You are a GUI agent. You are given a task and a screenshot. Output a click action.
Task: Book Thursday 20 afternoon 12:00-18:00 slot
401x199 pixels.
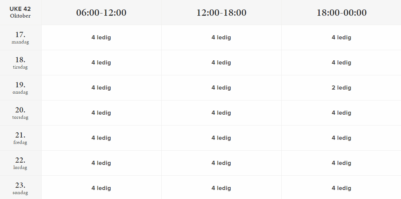[221, 113]
